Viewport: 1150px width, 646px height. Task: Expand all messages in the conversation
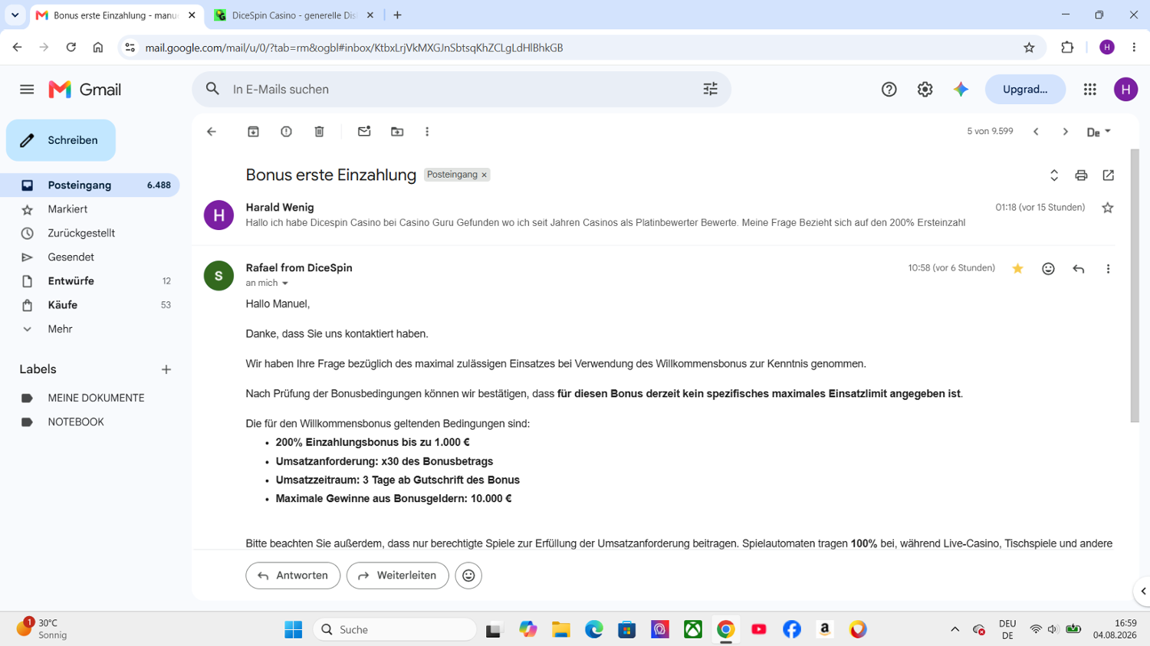pos(1054,175)
